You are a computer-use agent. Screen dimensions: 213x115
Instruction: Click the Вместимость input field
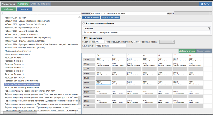click(100, 42)
